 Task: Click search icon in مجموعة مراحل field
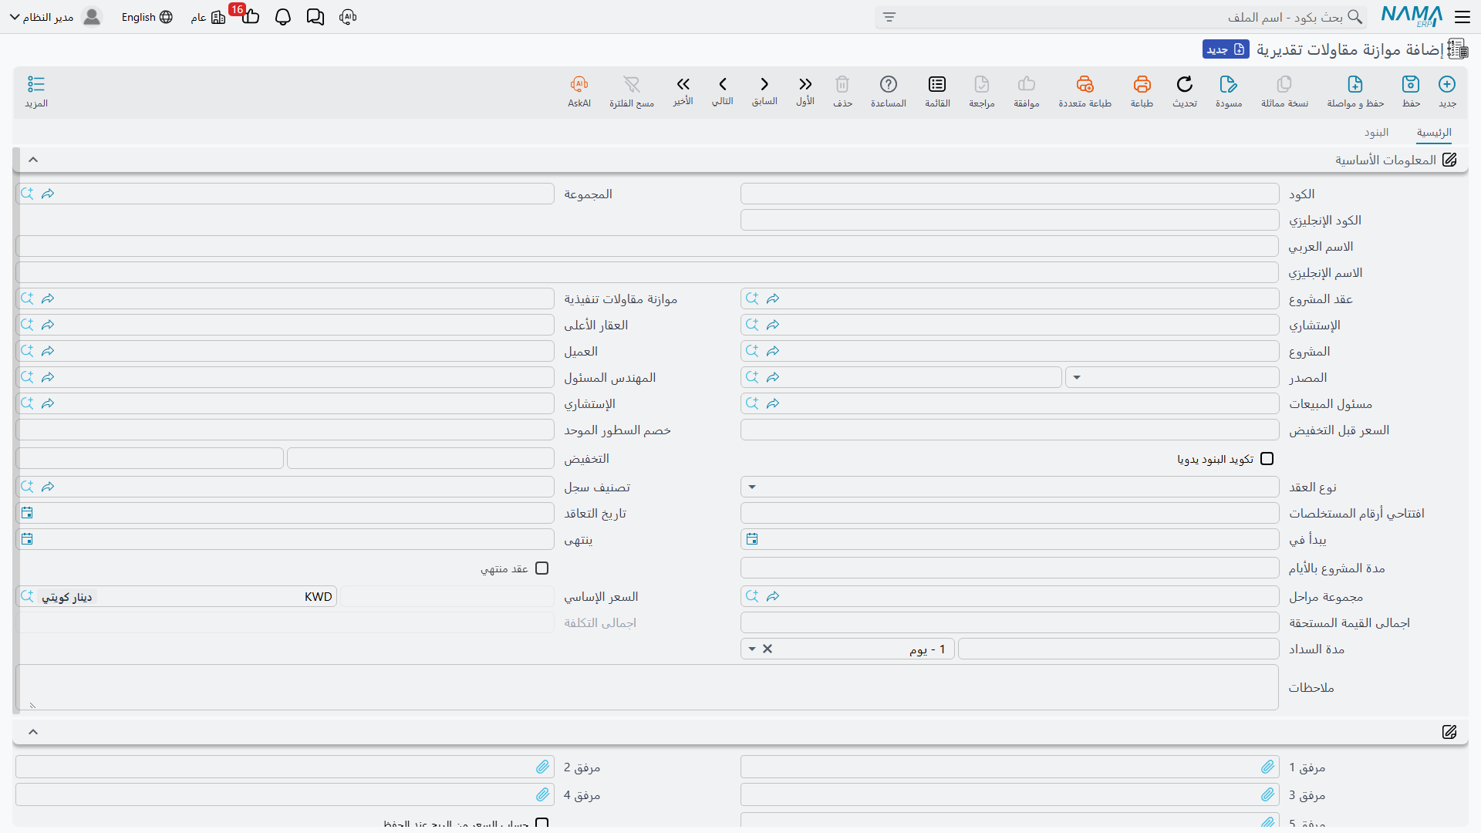pyautogui.click(x=752, y=596)
